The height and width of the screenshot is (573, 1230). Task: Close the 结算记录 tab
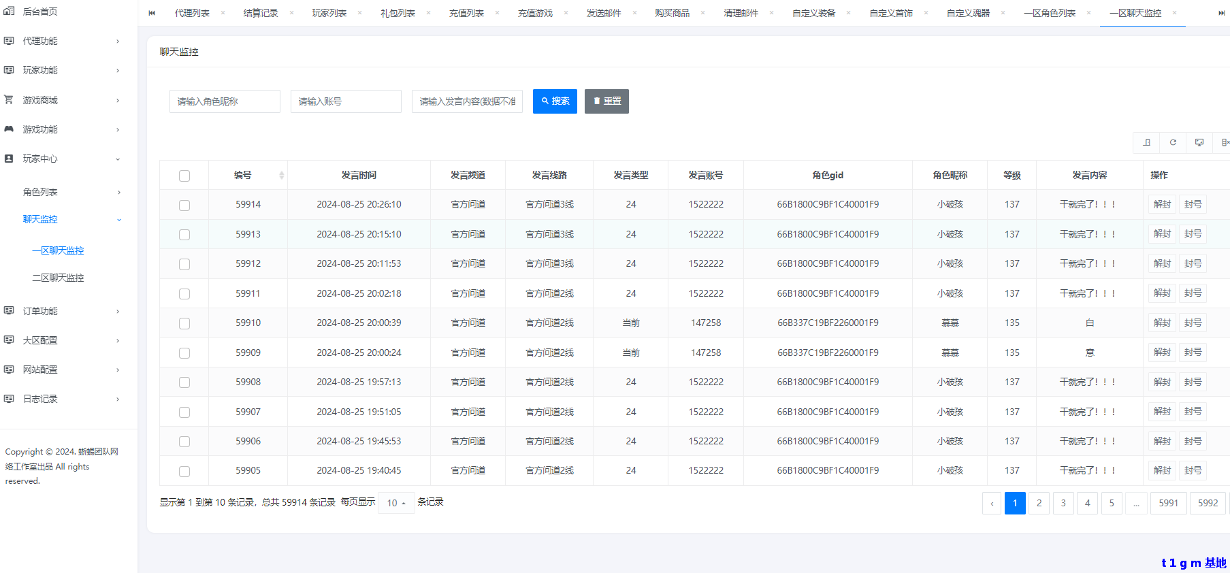pyautogui.click(x=291, y=13)
